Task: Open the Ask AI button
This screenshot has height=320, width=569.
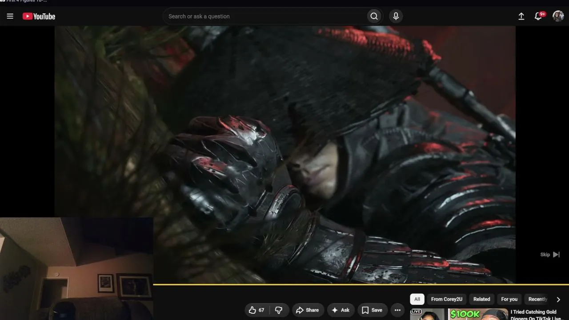Action: pos(341,310)
